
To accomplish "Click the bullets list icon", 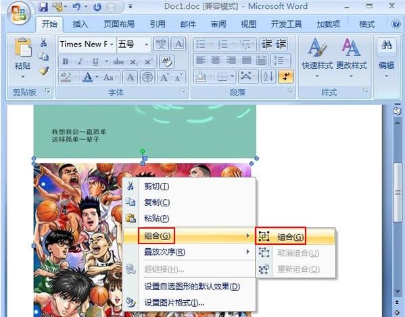I will pos(201,44).
